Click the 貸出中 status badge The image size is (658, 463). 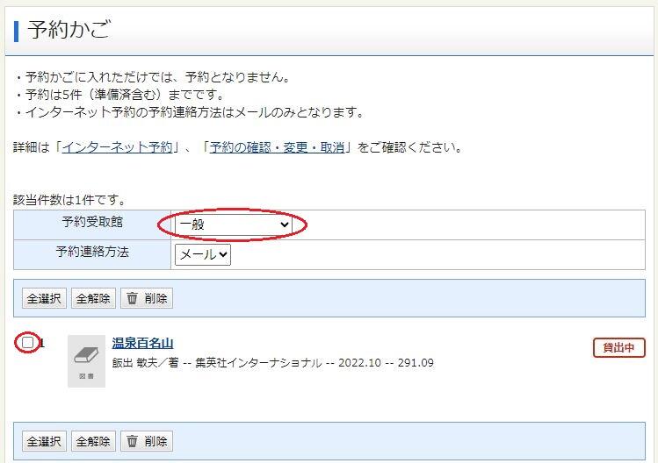(619, 348)
